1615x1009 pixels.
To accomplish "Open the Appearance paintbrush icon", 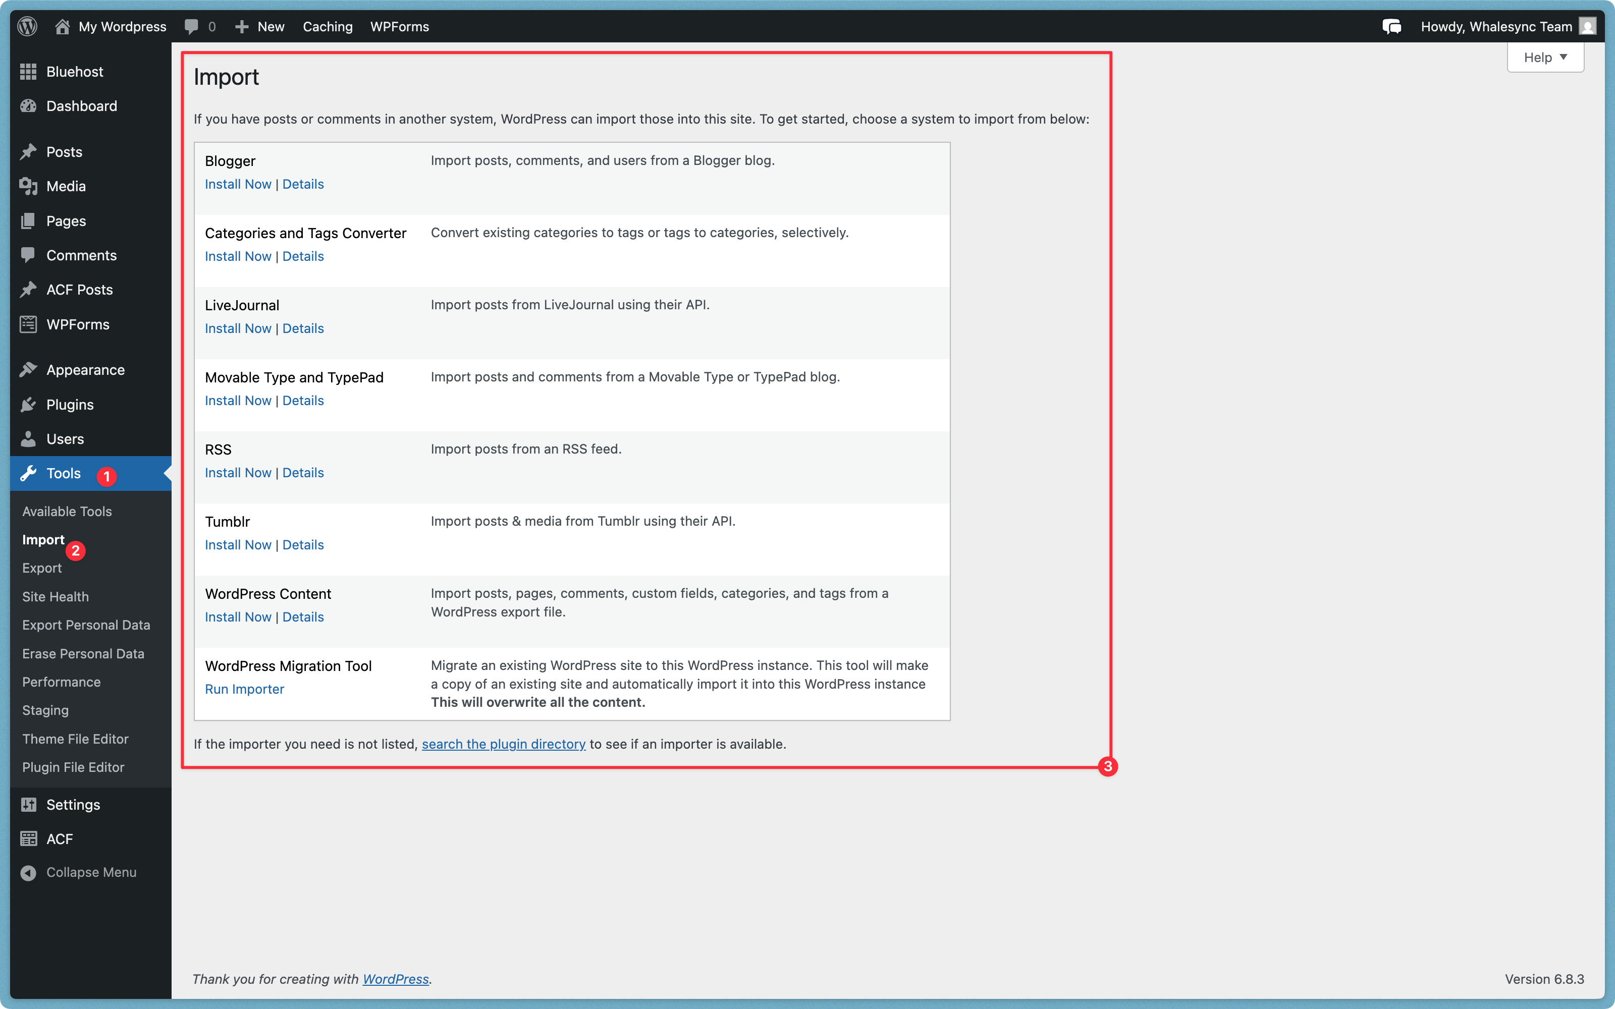I will point(28,370).
